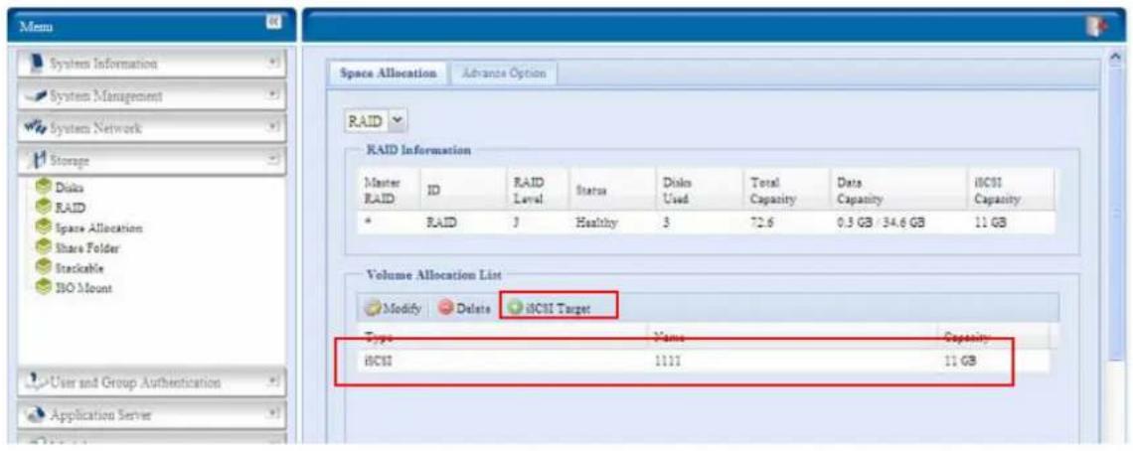Collapse the Storage section
The image size is (1133, 451).
274,160
